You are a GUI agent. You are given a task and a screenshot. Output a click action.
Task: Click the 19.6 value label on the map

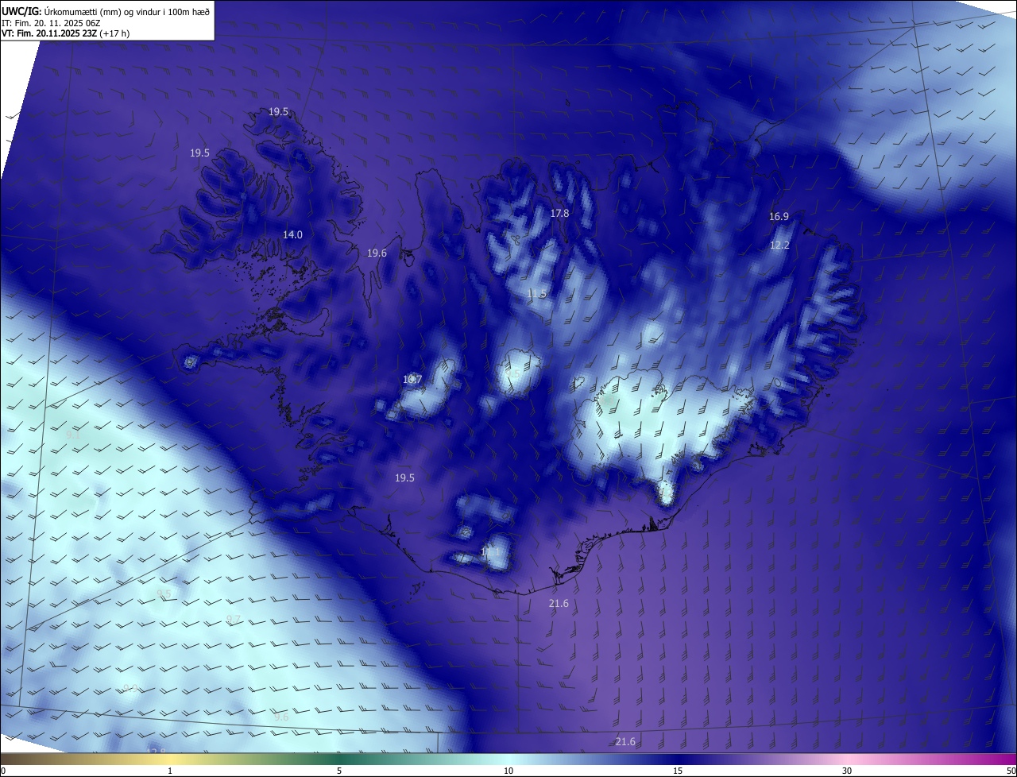[x=377, y=253]
